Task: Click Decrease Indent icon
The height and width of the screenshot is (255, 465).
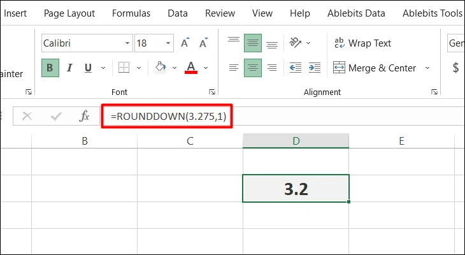Action: tap(296, 68)
